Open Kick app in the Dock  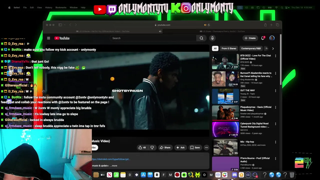[184, 175]
